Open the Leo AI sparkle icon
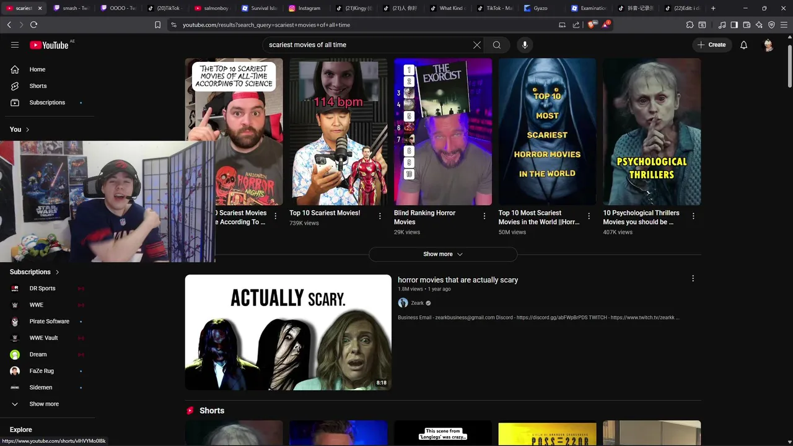 tap(759, 25)
